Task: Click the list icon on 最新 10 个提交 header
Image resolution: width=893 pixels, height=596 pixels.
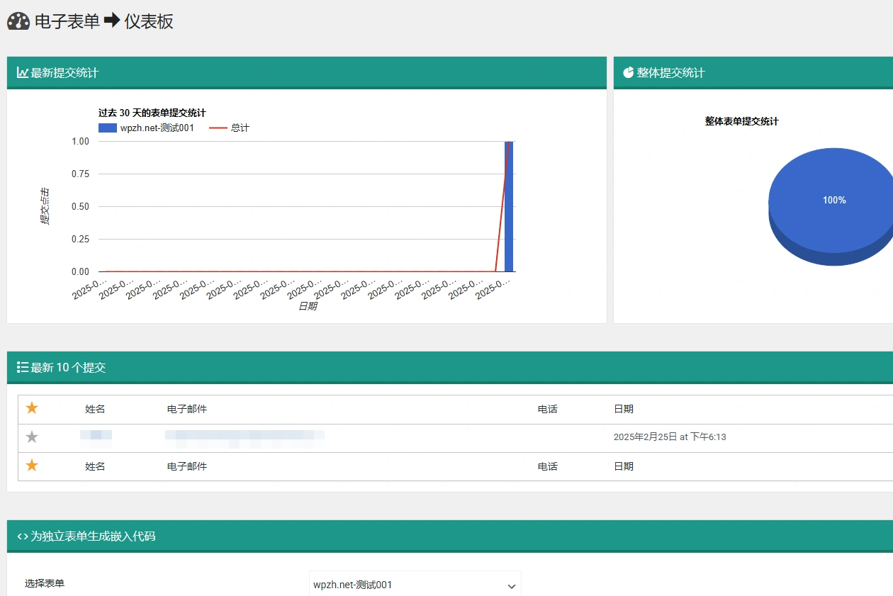Action: point(22,367)
